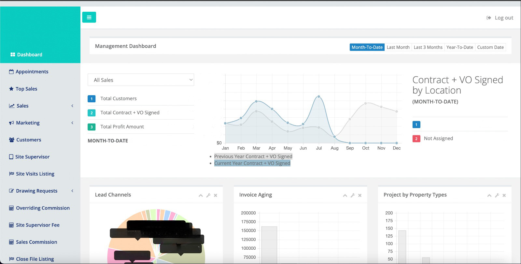Viewport: 521px width, 264px height.
Task: Select the Custom Date filter
Action: tap(490, 47)
